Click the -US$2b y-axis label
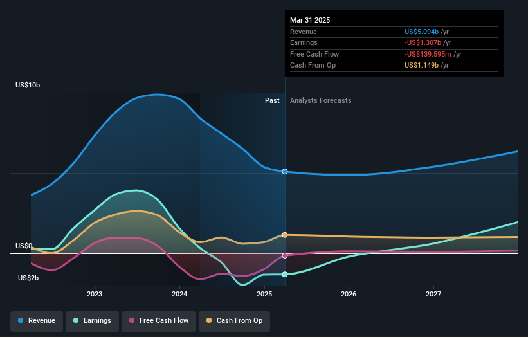The height and width of the screenshot is (337, 528). click(x=27, y=278)
